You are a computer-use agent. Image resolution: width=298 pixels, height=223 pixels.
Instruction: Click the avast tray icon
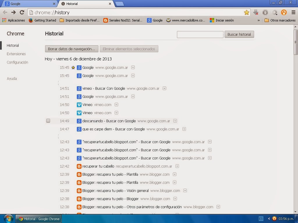274,219
